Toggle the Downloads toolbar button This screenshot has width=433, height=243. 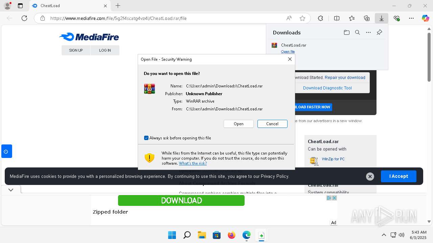pyautogui.click(x=382, y=18)
